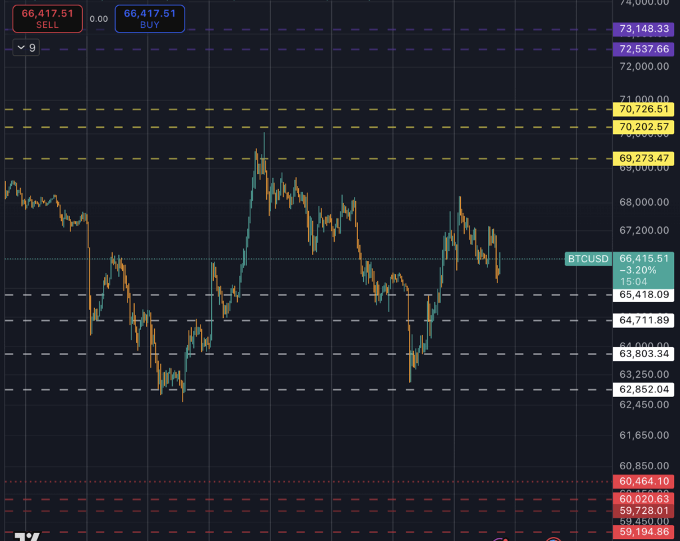Click the 0.00 spread value
This screenshot has height=541, width=680.
[98, 19]
